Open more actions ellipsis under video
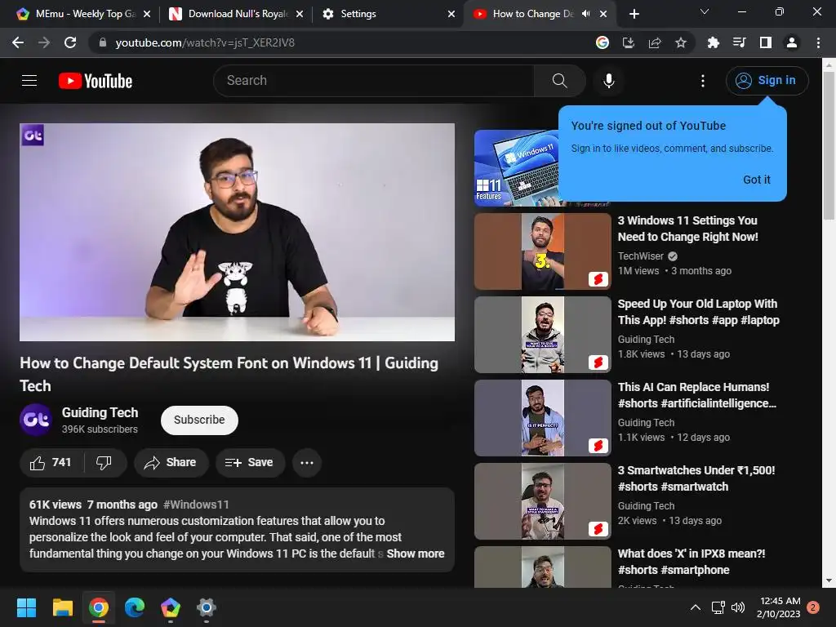836x627 pixels. pos(307,462)
